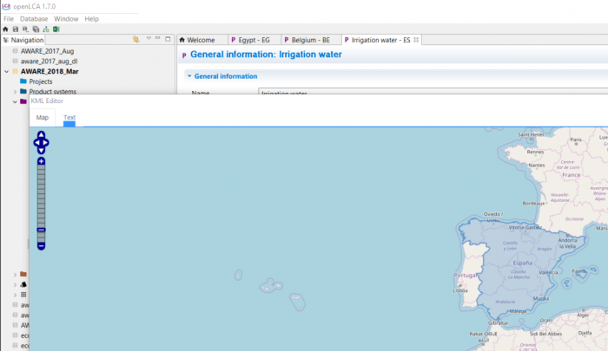Open the Database menu
Screen dimensions: 608x351
point(34,18)
